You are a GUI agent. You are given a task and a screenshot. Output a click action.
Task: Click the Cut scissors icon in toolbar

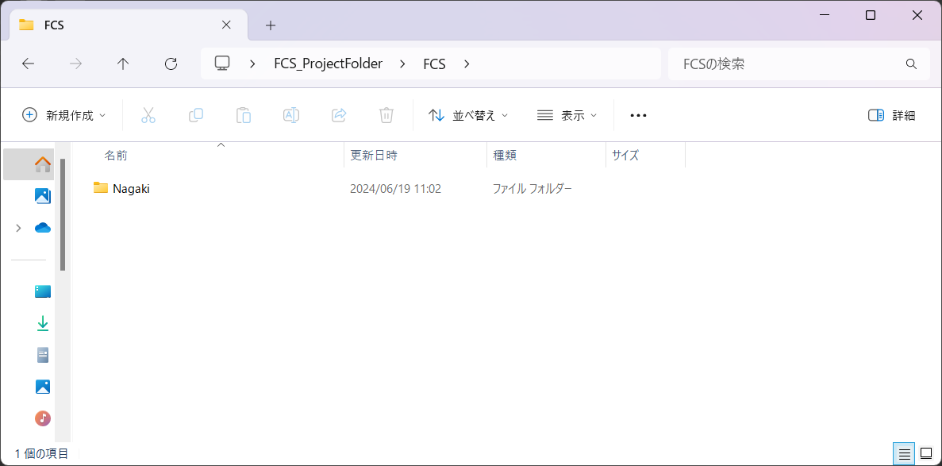pos(148,115)
